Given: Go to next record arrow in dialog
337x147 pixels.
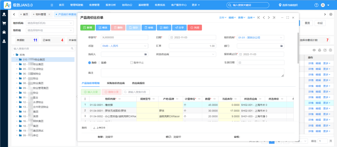Looking at the screenshot, I should pyautogui.click(x=269, y=17).
